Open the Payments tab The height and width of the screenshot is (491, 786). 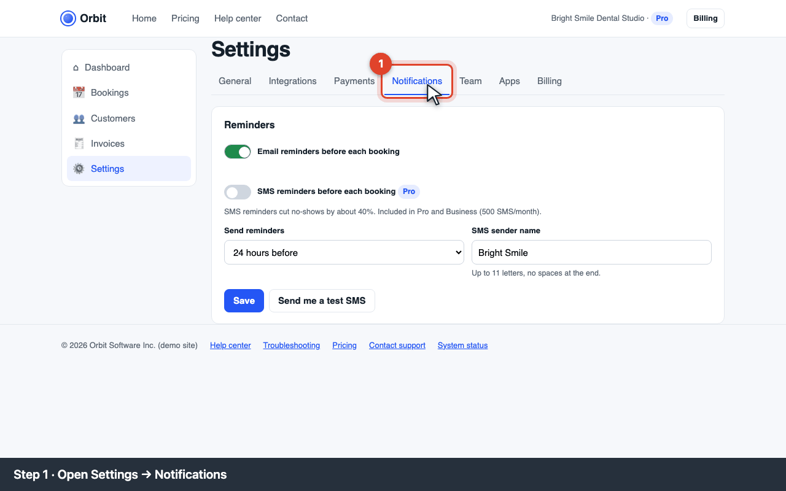[x=354, y=81]
